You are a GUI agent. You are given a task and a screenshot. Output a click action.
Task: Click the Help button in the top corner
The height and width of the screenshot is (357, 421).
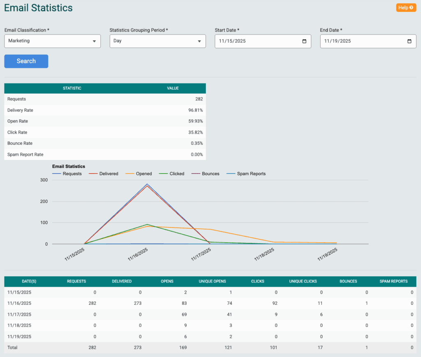[x=406, y=7]
